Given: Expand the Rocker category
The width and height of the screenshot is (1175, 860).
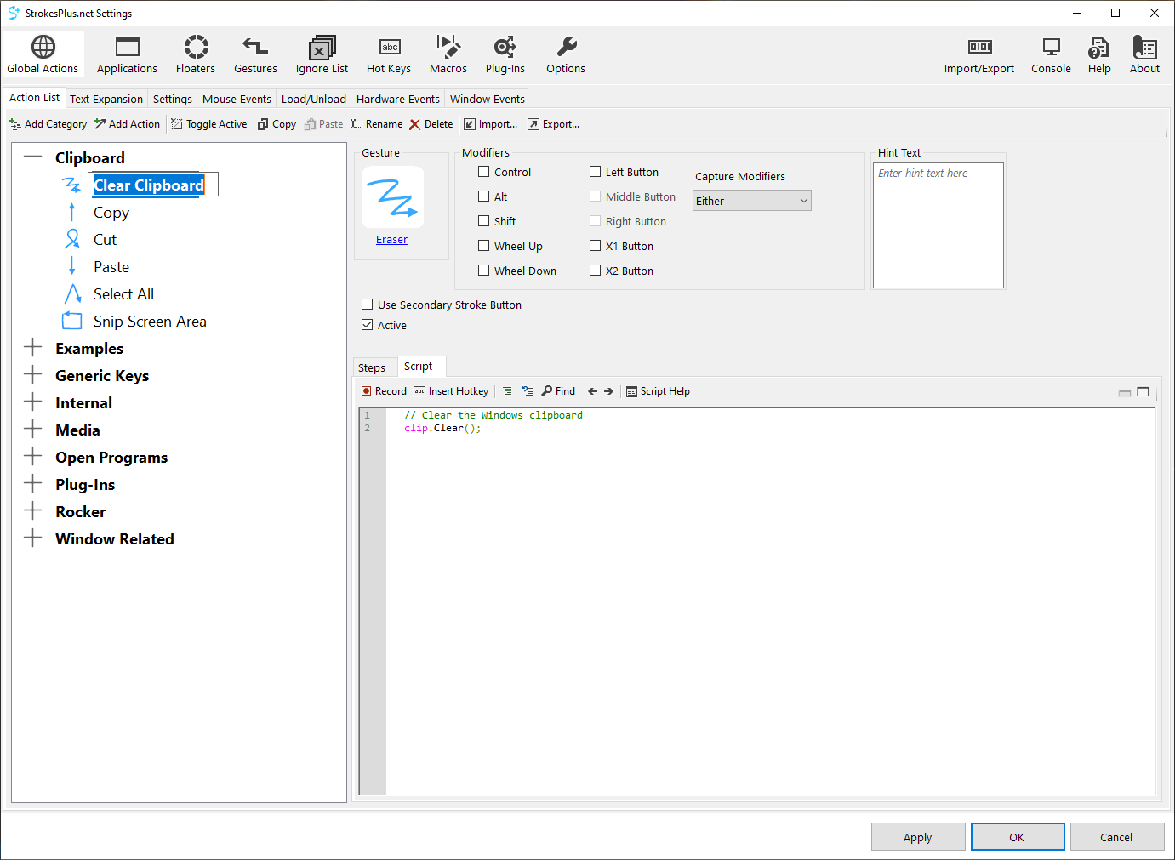Looking at the screenshot, I should (x=32, y=510).
